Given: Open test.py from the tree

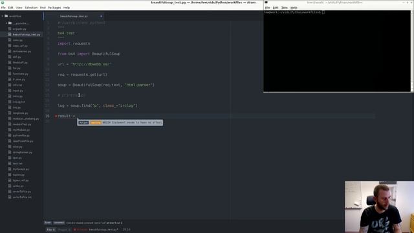Looking at the screenshot, I should (17, 158).
